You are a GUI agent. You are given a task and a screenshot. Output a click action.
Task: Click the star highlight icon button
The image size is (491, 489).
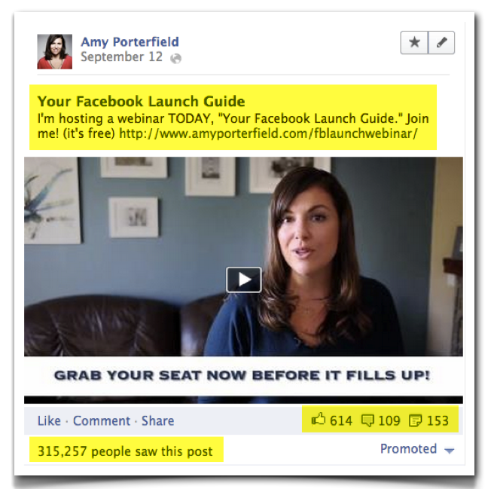pos(414,43)
